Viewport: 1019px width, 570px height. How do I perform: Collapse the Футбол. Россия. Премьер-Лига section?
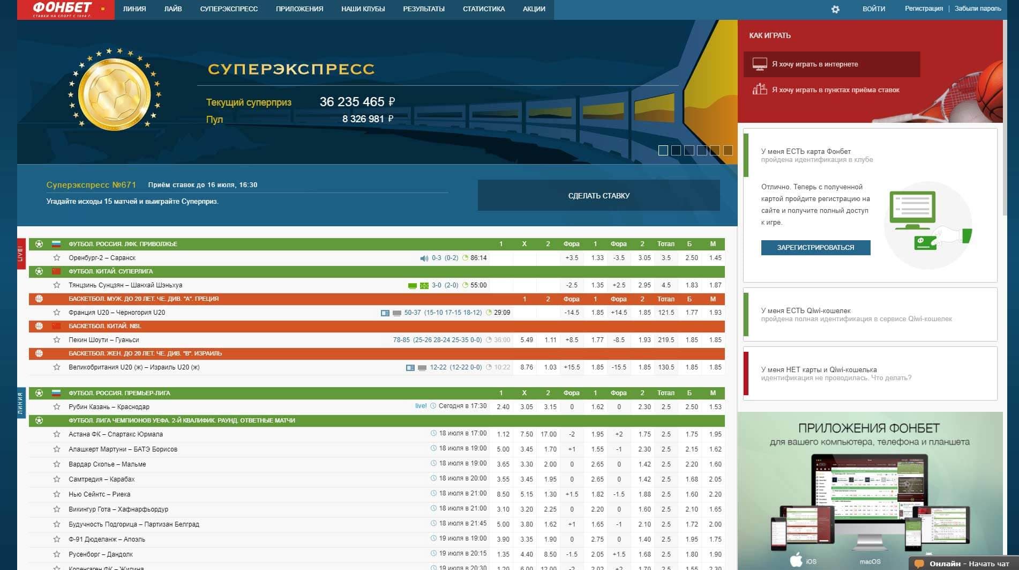(x=377, y=393)
